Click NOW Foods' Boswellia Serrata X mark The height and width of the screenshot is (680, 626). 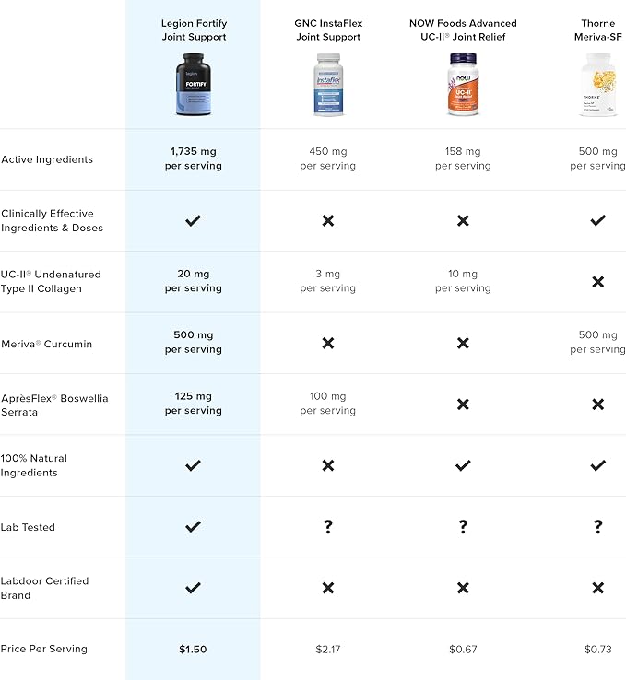coord(464,404)
